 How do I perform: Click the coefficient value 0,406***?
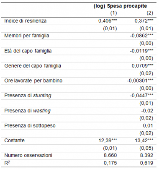108,21
